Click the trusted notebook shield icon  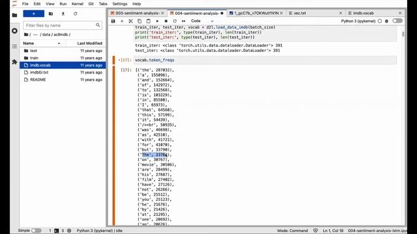[315, 231]
